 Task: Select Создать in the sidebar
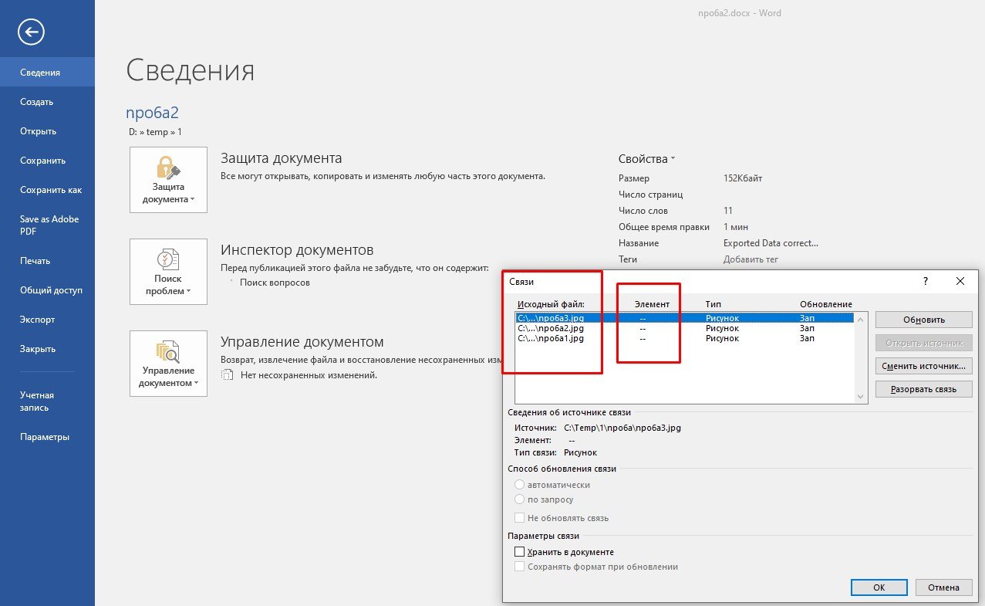tap(47, 102)
